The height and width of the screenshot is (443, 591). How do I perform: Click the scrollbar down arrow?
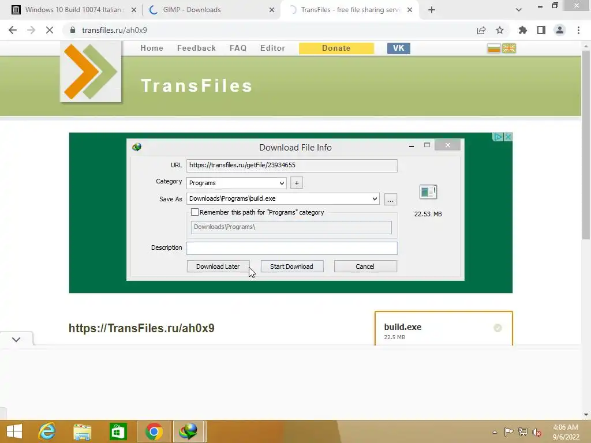[x=586, y=415]
